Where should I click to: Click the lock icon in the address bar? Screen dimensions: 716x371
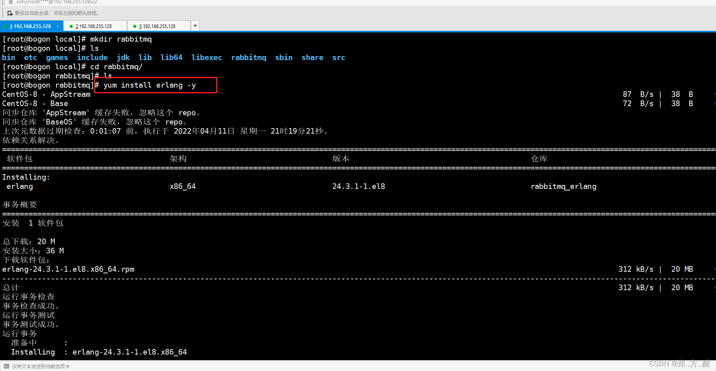tap(11, 2)
